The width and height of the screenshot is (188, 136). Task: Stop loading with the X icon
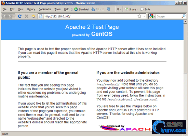tap(27, 16)
